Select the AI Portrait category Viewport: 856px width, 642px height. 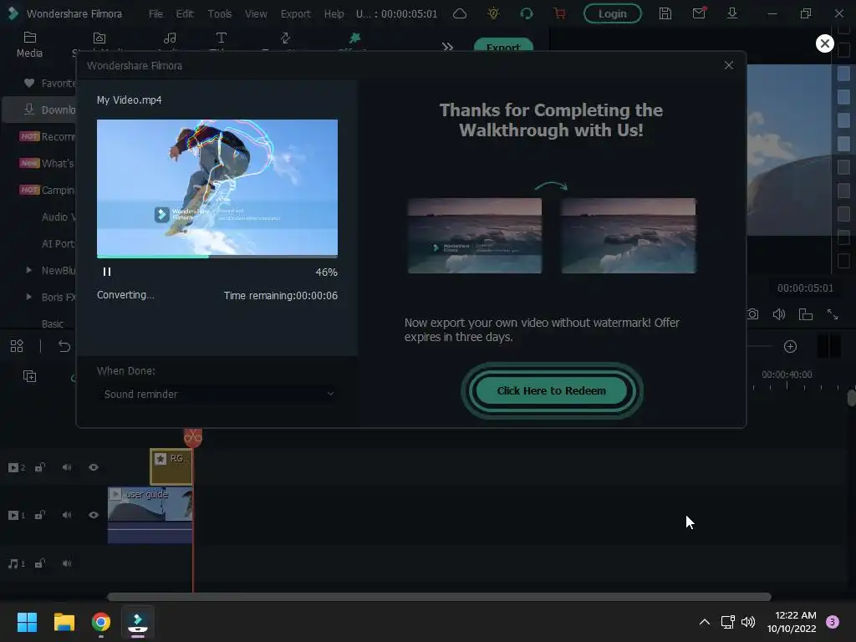coord(58,243)
